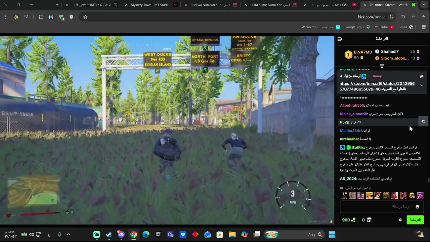Click the green shield extension with badge 4
This screenshot has height=242, width=430.
(61, 17)
